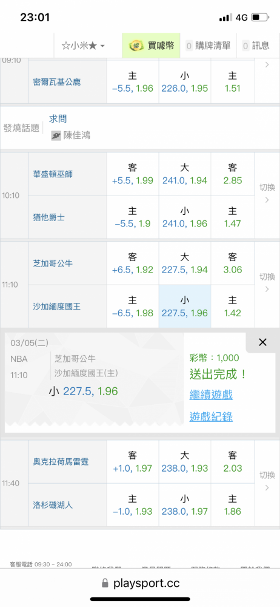Choose 客 +6.5, 1.92 for Bulls
Screen dimensions: 280x607
pyautogui.click(x=133, y=263)
